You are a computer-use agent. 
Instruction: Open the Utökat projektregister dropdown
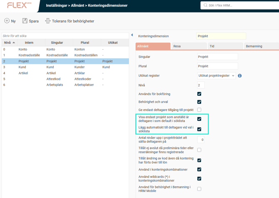[216, 76]
